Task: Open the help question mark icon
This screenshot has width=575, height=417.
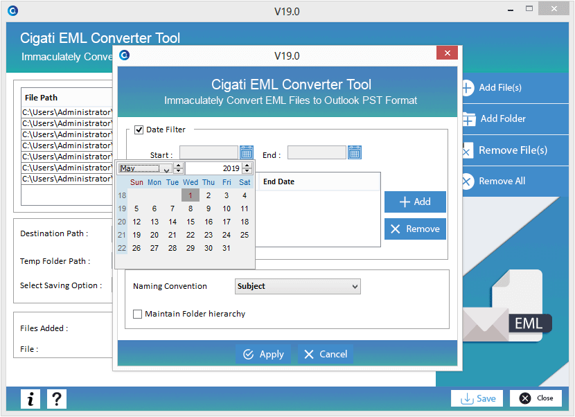Action: (57, 399)
